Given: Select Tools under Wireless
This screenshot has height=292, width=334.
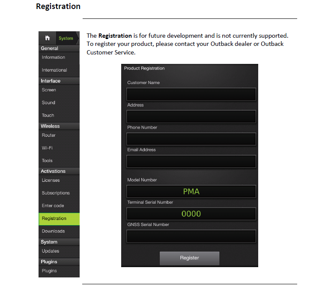Looking at the screenshot, I should click(59, 161).
